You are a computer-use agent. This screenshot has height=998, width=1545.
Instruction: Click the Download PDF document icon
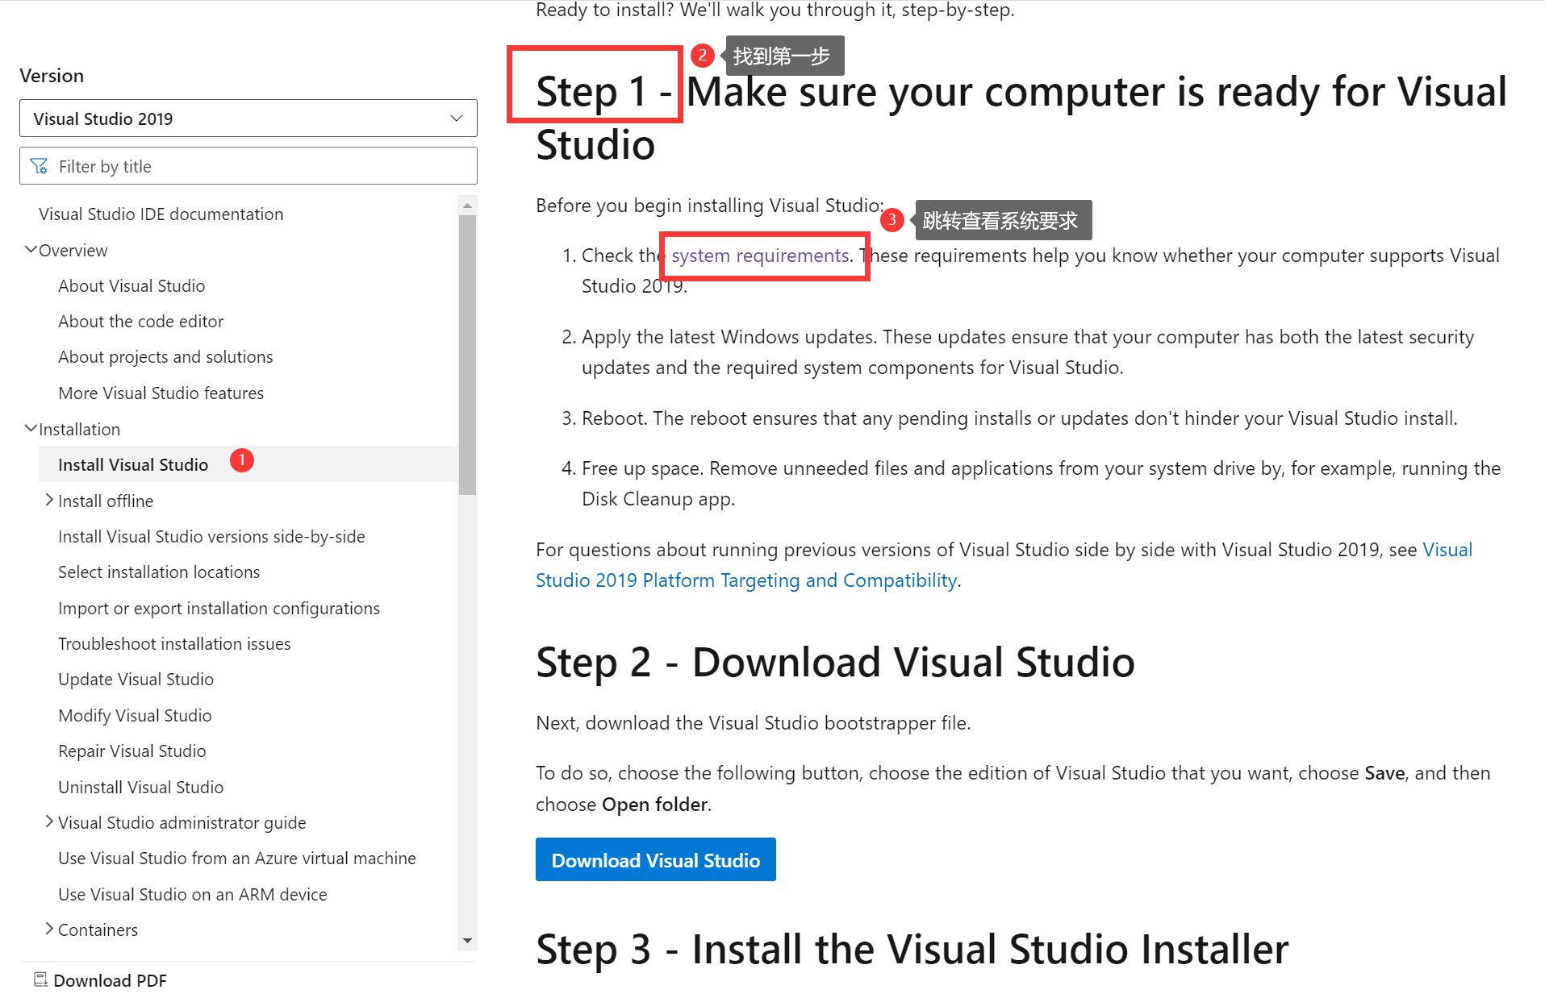click(40, 979)
